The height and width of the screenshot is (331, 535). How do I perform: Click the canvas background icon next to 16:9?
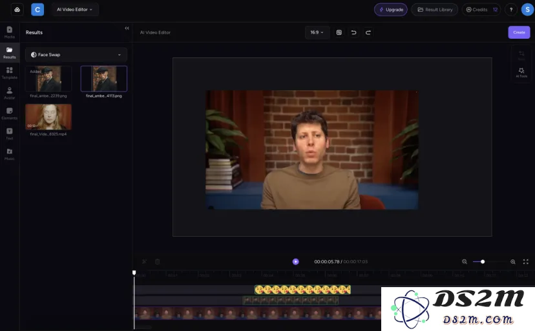point(339,32)
